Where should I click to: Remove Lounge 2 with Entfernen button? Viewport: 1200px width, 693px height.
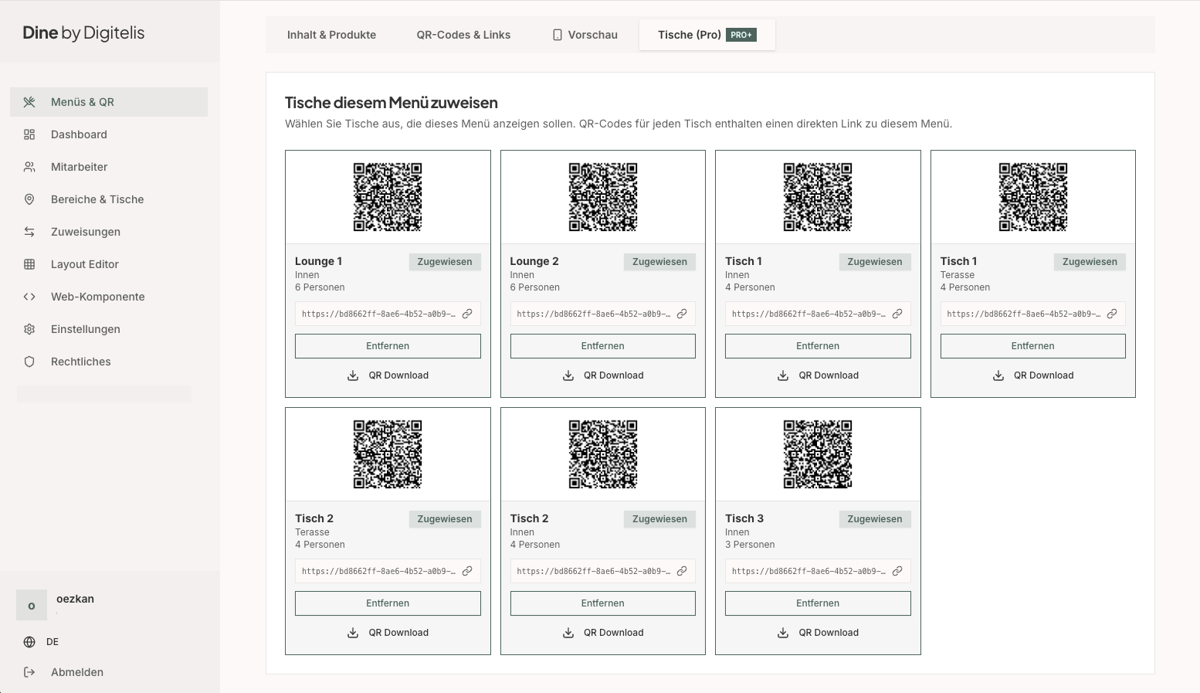pos(603,346)
